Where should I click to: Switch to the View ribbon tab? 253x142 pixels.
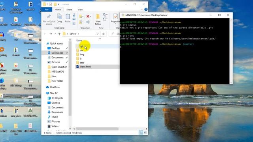pyautogui.click(x=80, y=9)
